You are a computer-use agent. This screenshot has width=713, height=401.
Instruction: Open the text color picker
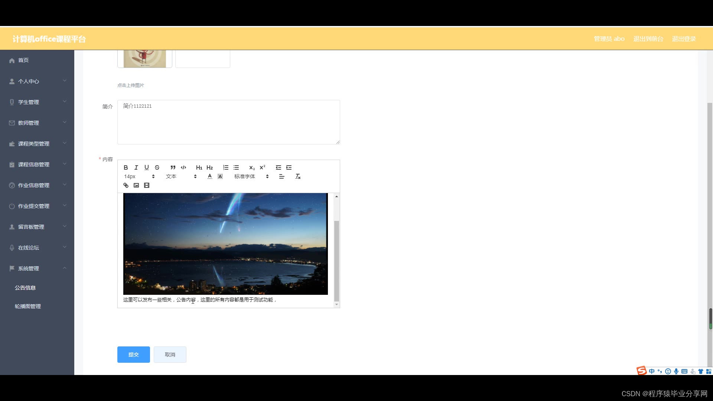210,176
